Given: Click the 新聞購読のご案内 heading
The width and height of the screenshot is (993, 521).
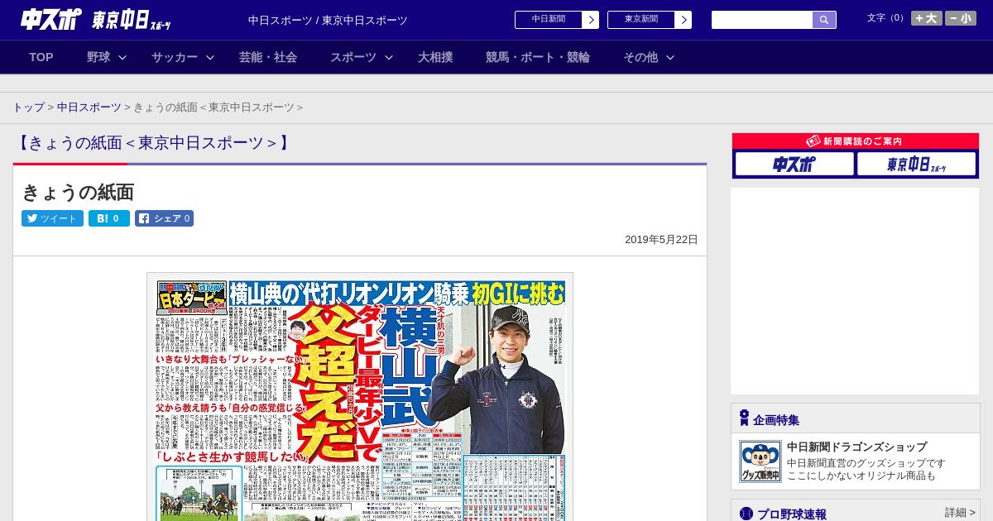Looking at the screenshot, I should tap(856, 141).
